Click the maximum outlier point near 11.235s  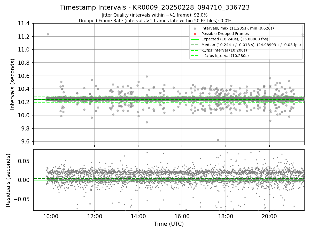48,34
